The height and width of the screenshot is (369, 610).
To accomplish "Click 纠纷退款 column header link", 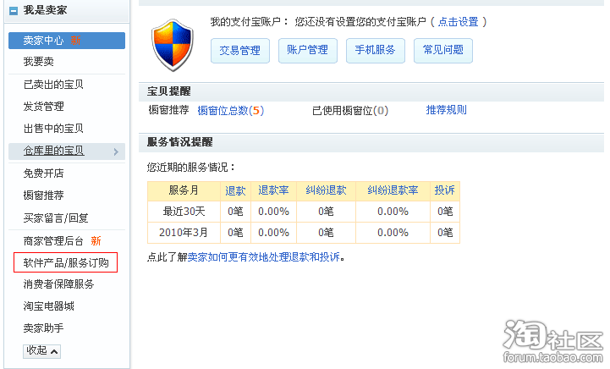I will pyautogui.click(x=326, y=190).
